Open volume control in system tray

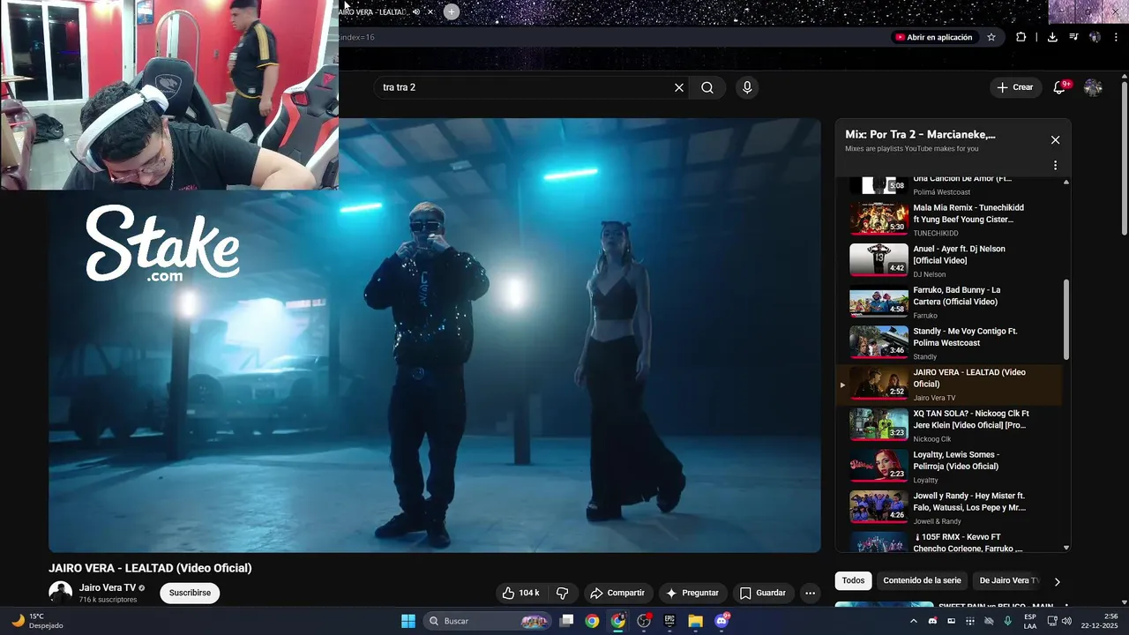click(1066, 621)
